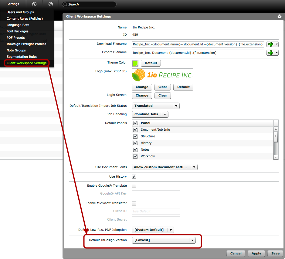Click the Apply button
Screen dimensions: 285x259
tap(256, 253)
